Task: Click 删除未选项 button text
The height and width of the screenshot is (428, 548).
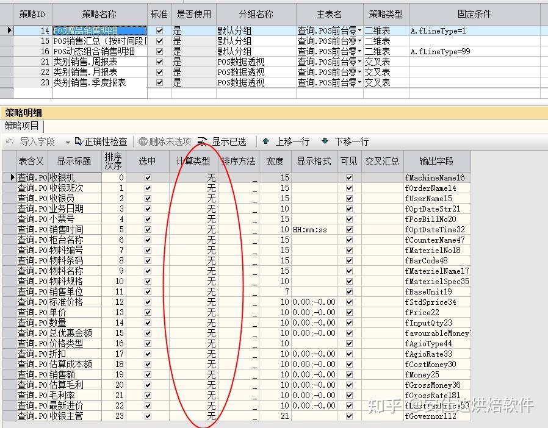Action: point(170,141)
